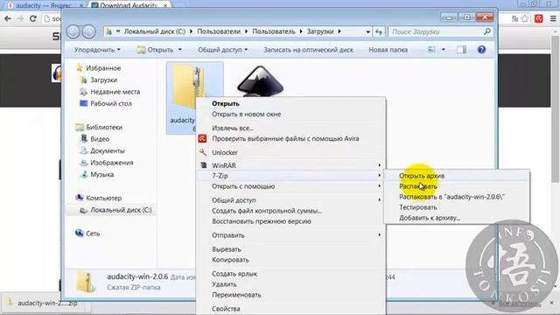Screen dimensions: 560x315
Task: Choose Извлечь все... in context menu
Action: (x=233, y=128)
